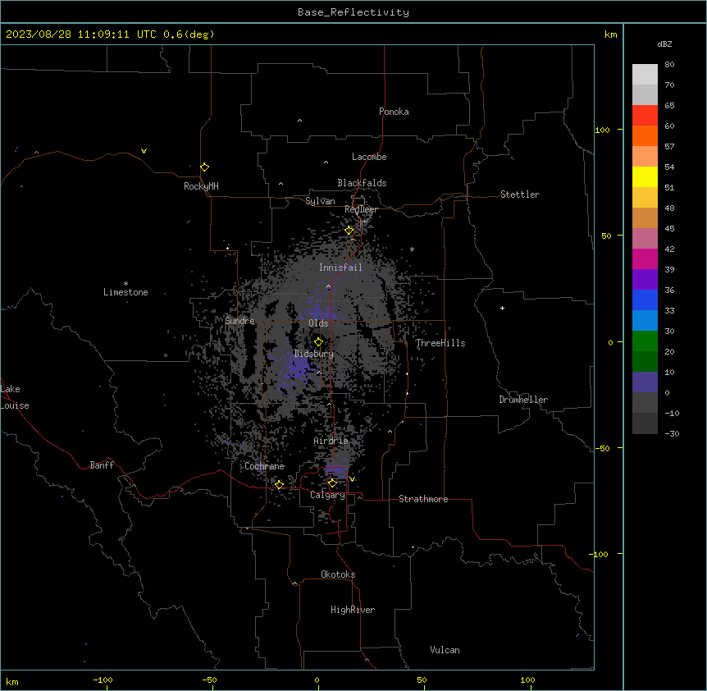This screenshot has height=691, width=707.
Task: Click the yellow diamond marker above RockyMH
Action: pos(205,167)
